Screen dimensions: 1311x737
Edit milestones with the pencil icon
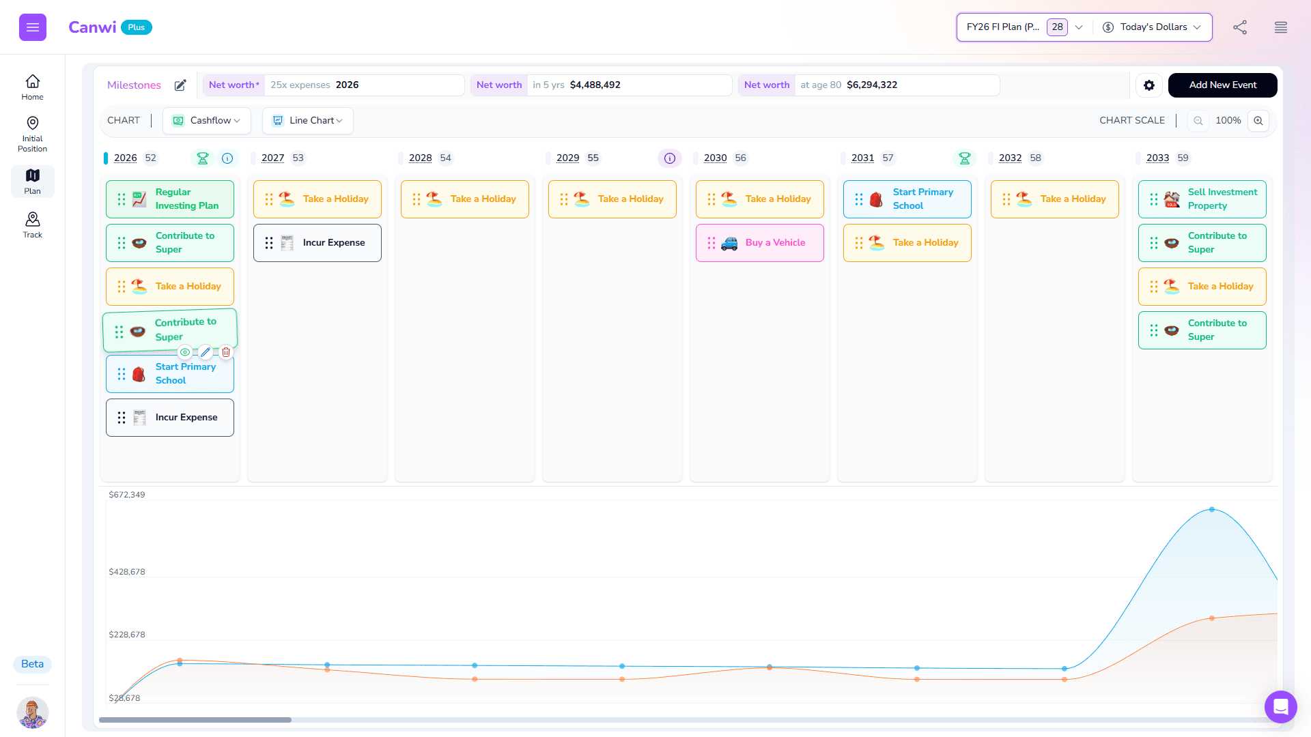[180, 85]
